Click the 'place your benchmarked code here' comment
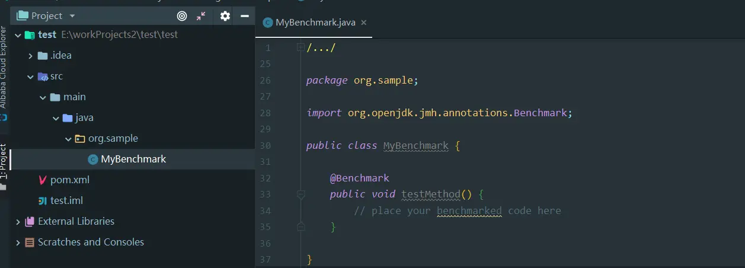This screenshot has width=745, height=268. click(x=458, y=210)
